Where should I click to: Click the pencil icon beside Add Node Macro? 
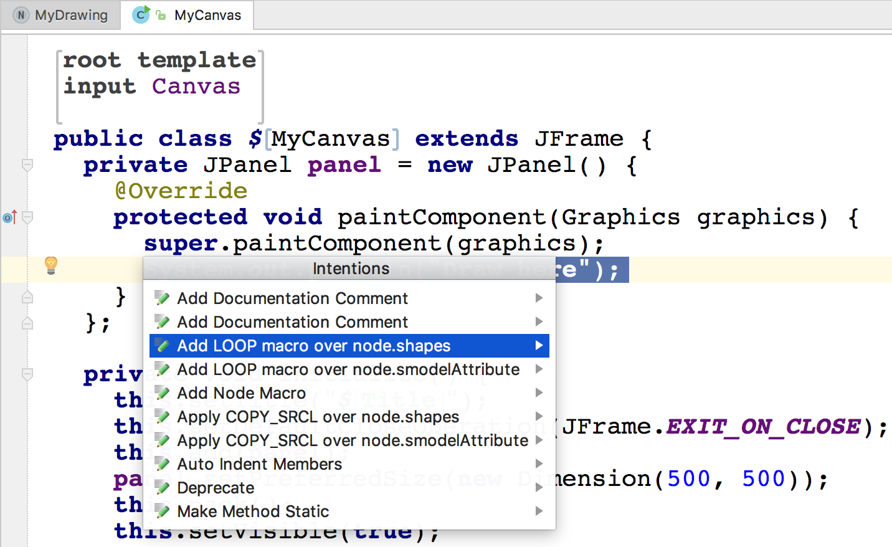162,393
